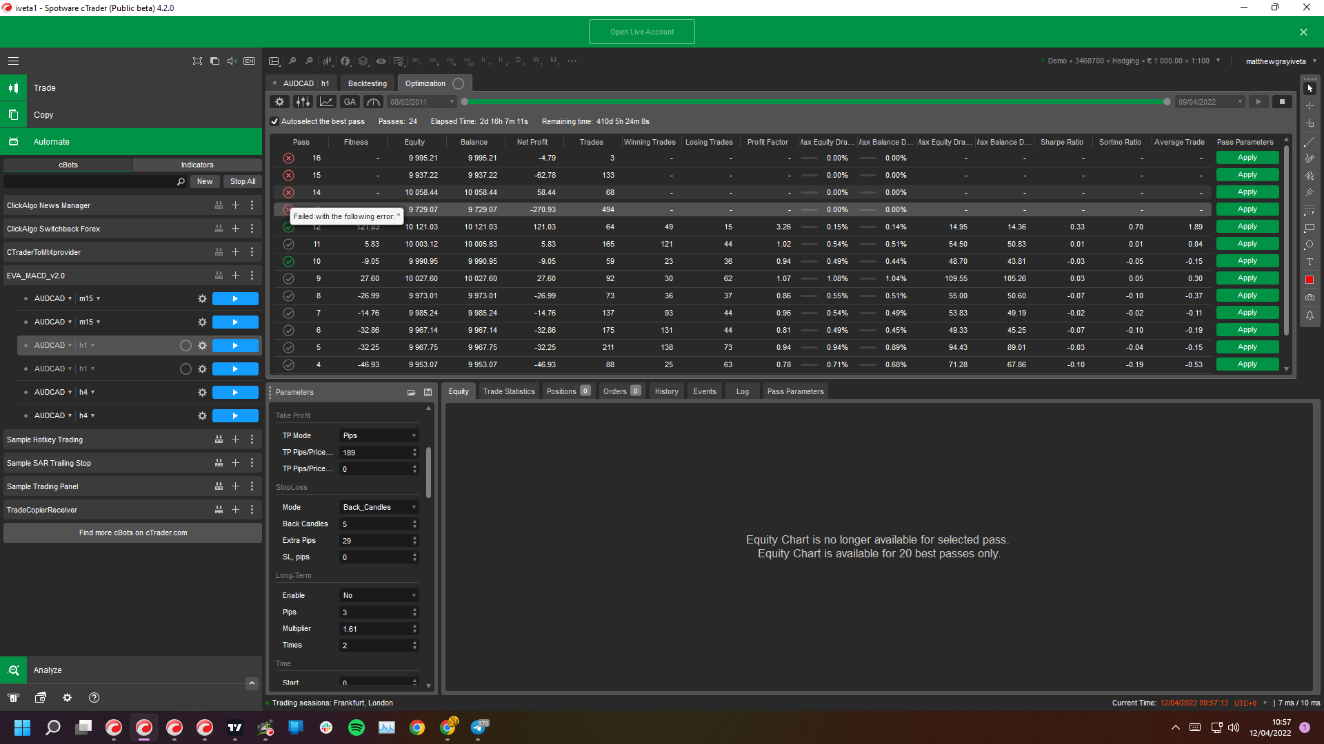
Task: Open Long-Term Enable dropdown
Action: pyautogui.click(x=379, y=595)
